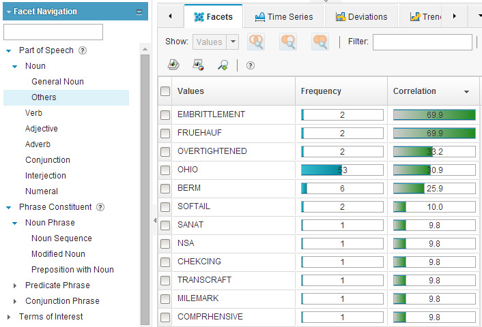Check the SANAT row checkbox
This screenshot has width=482, height=327.
pyautogui.click(x=165, y=225)
